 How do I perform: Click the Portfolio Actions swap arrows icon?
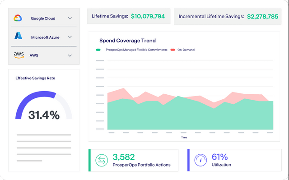point(102,160)
